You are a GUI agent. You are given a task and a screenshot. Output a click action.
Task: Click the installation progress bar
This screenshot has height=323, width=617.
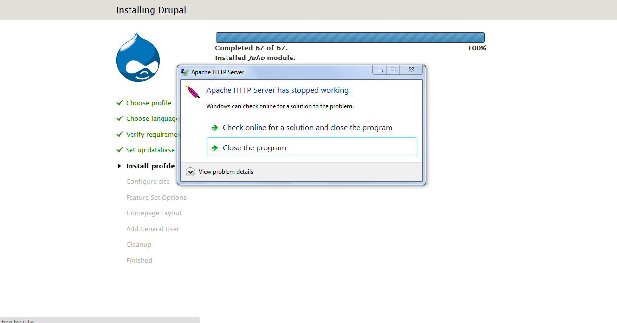[350, 37]
